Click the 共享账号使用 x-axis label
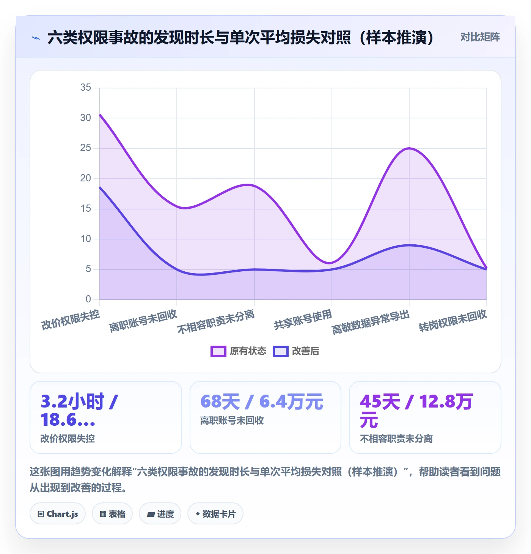 (303, 319)
